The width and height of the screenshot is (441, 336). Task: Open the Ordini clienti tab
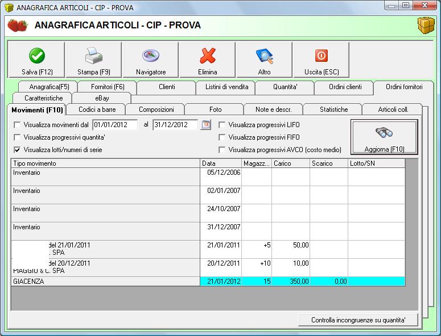click(x=345, y=87)
